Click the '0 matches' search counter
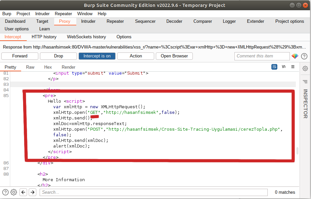This screenshot has height=199, width=311. coord(285,192)
